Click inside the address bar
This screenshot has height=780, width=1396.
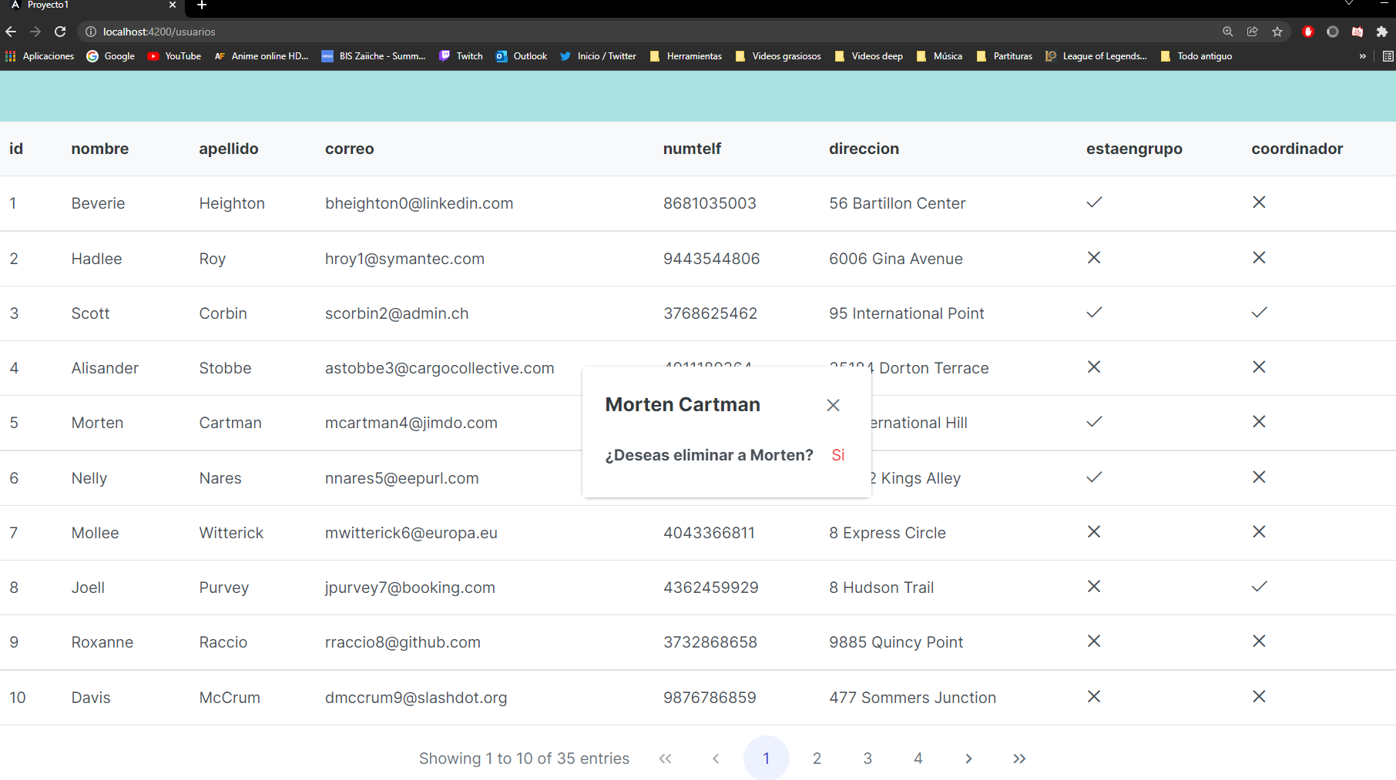pos(308,32)
